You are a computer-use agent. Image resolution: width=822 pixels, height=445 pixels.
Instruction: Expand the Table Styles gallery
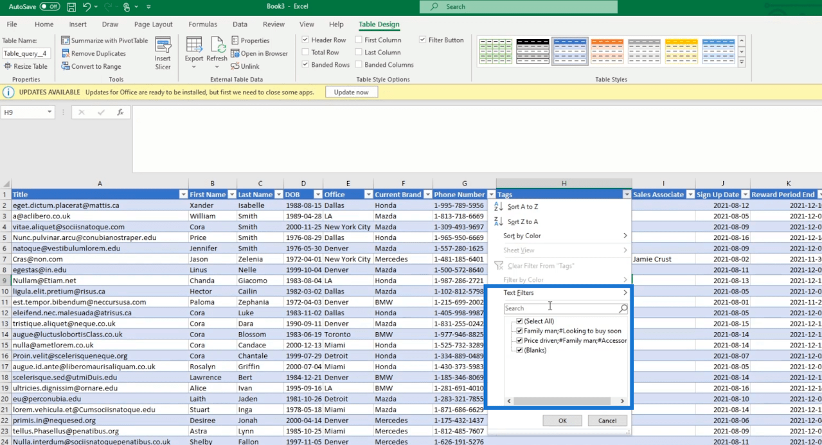pyautogui.click(x=742, y=63)
